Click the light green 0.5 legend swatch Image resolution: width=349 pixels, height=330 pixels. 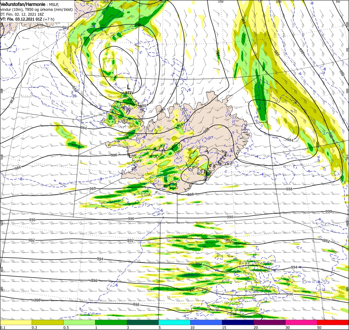click(79, 322)
